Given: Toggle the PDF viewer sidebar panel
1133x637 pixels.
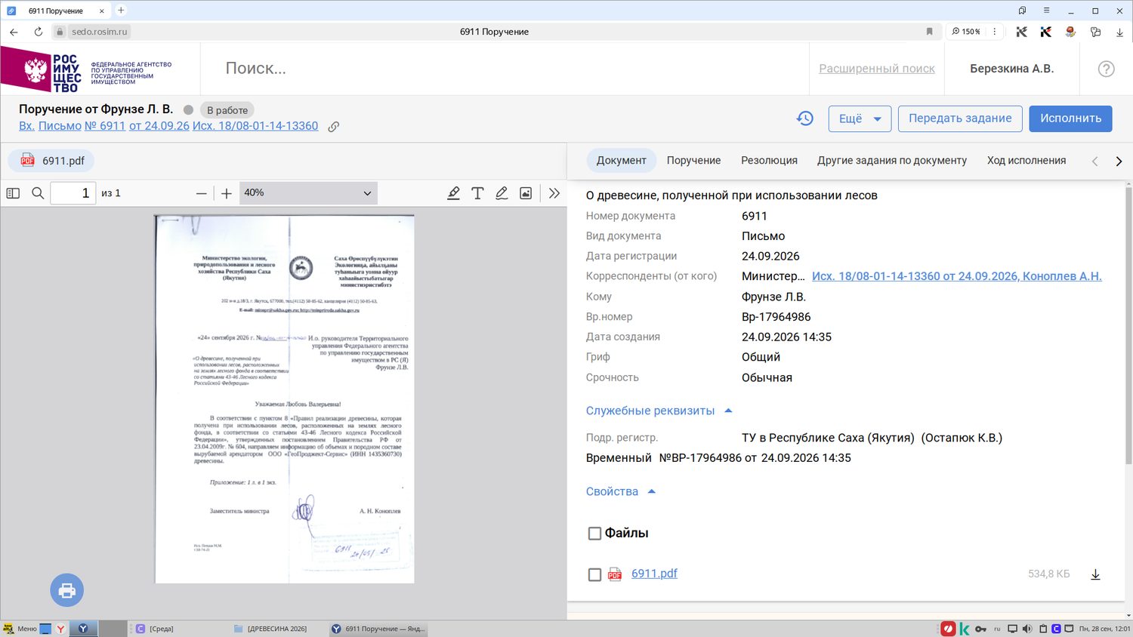Looking at the screenshot, I should tap(13, 193).
